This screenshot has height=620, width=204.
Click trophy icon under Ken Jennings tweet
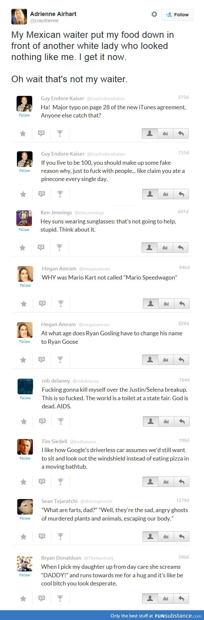(60, 248)
